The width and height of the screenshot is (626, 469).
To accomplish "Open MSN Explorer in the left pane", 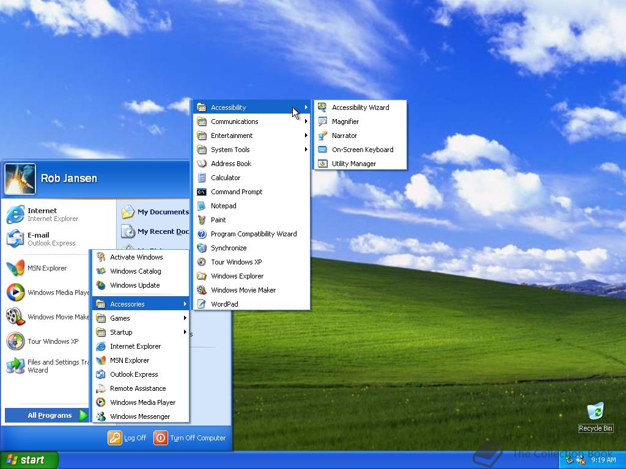I will (46, 268).
